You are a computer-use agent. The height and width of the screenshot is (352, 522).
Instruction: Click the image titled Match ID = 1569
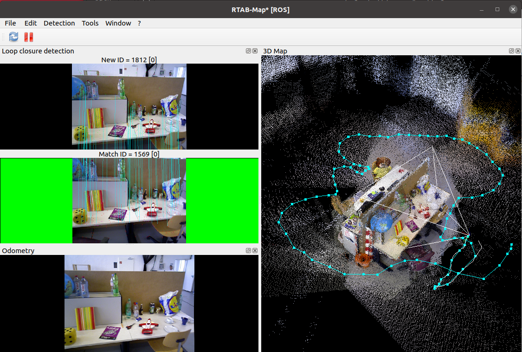129,200
